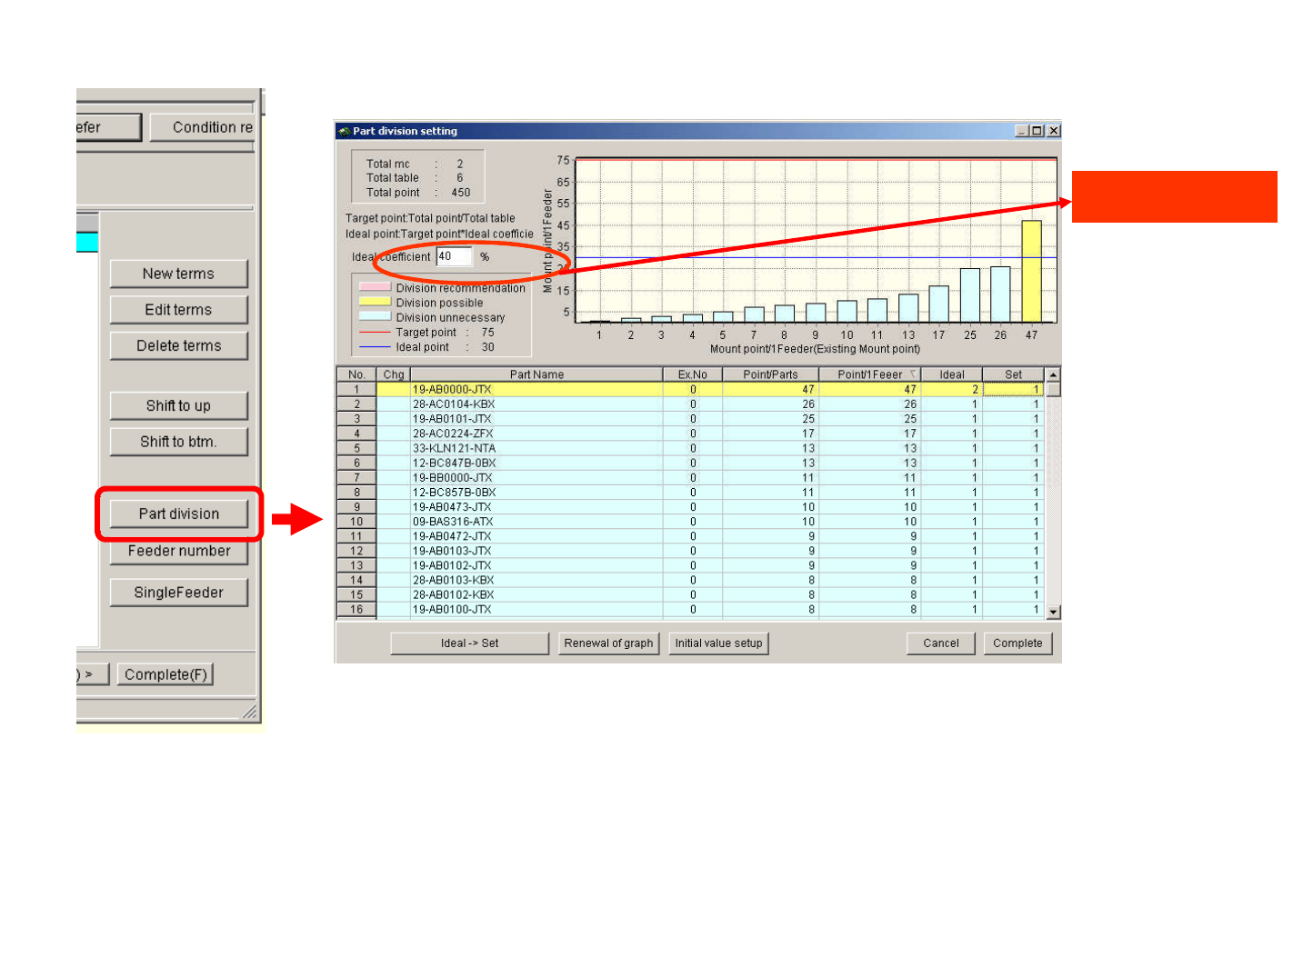This screenshot has width=1303, height=977.
Task: Click the Ex.No cell of row 19-AB0101-JTX
Action: (692, 419)
